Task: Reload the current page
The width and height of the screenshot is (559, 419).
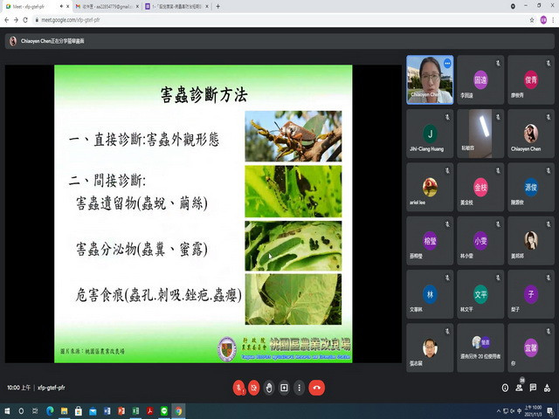Action: 25,20
